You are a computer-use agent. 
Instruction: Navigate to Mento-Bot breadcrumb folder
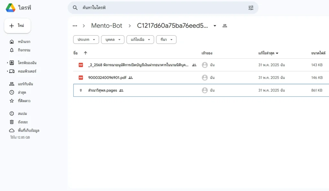(107, 26)
